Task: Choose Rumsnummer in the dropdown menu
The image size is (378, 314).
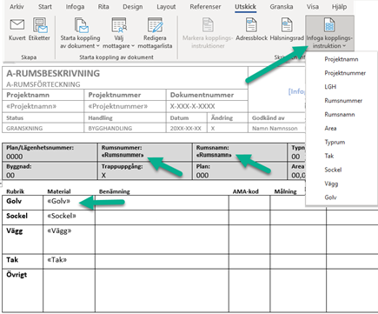Action: (x=343, y=101)
